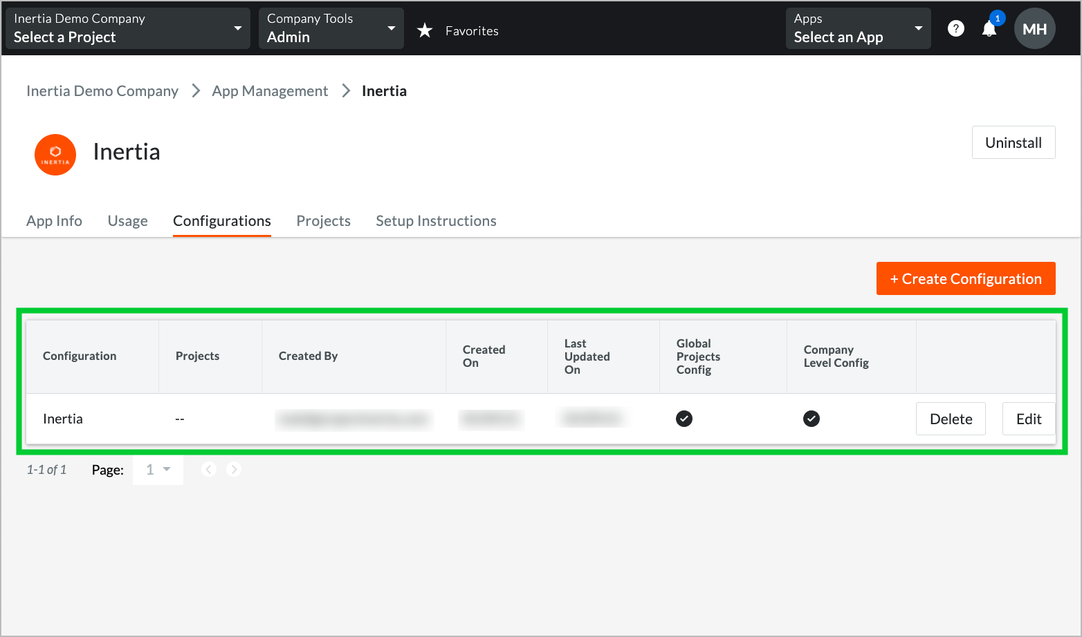Switch to the Usage tab
This screenshot has width=1082, height=637.
pos(128,221)
